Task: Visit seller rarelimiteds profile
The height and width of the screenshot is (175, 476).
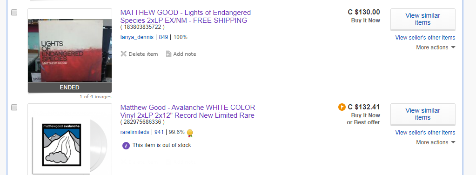Action: point(134,132)
